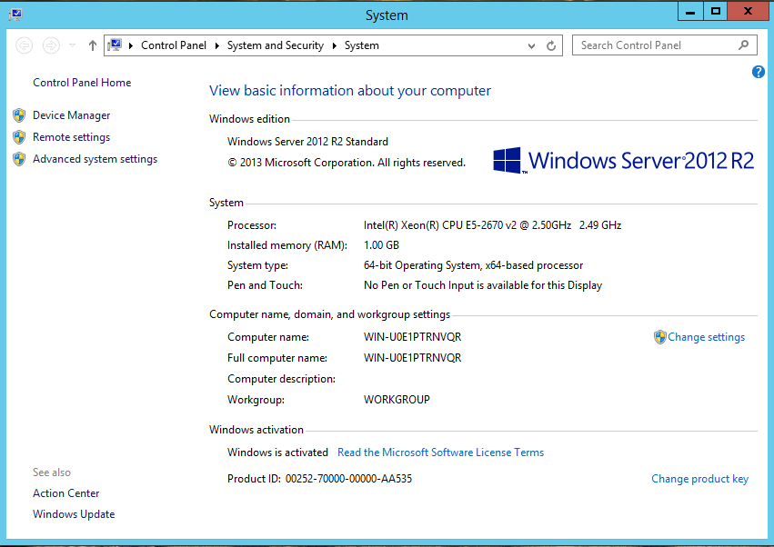
Task: Expand the address bar history dropdown
Action: pos(532,45)
